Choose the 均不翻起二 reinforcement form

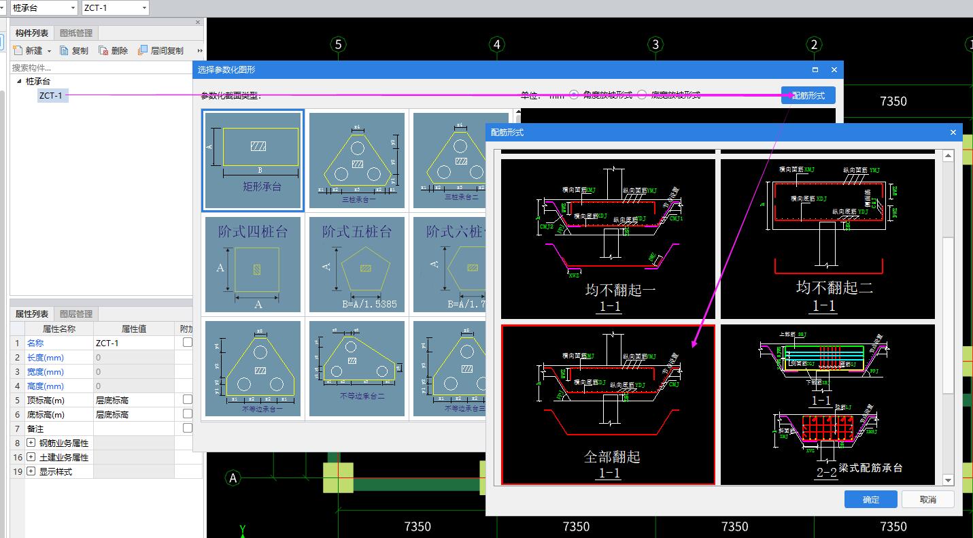[828, 239]
